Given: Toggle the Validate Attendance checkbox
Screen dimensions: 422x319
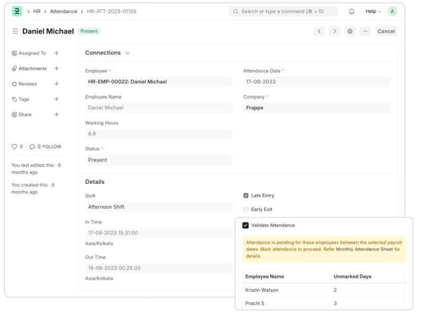Looking at the screenshot, I should [x=245, y=225].
